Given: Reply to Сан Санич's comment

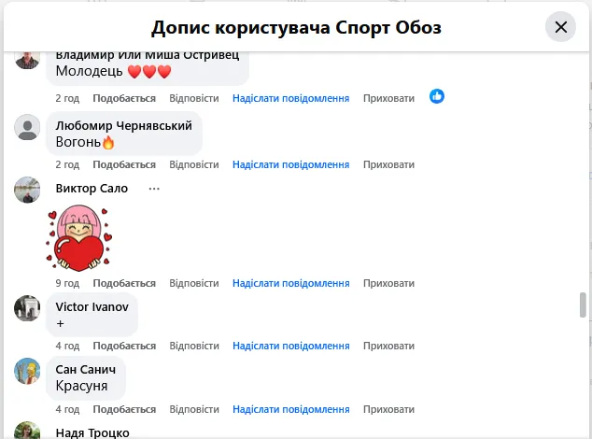Looking at the screenshot, I should click(x=193, y=409).
